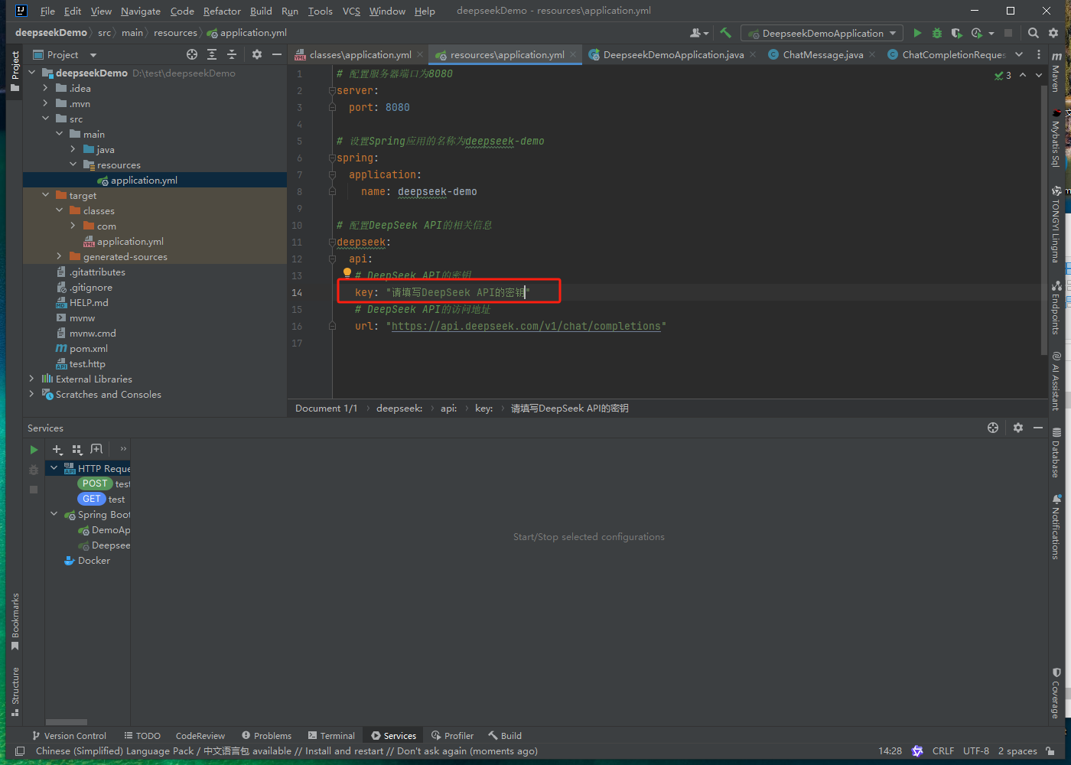The width and height of the screenshot is (1071, 765).
Task: Collapse All in Project panel
Action: 232,54
